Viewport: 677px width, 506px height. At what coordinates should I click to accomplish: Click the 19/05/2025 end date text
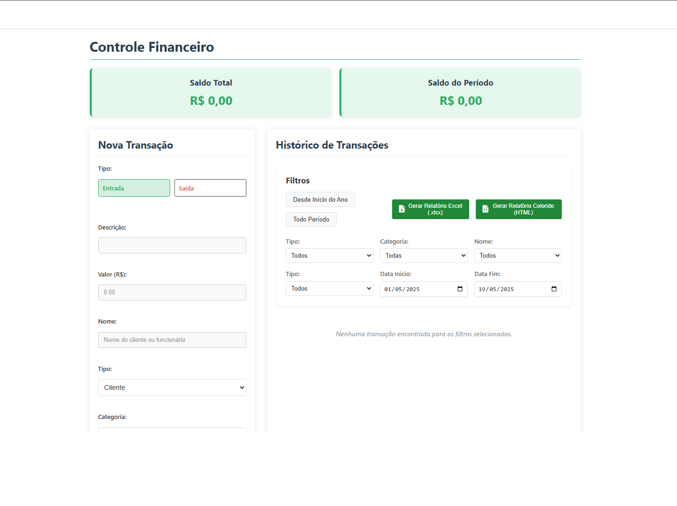click(496, 289)
